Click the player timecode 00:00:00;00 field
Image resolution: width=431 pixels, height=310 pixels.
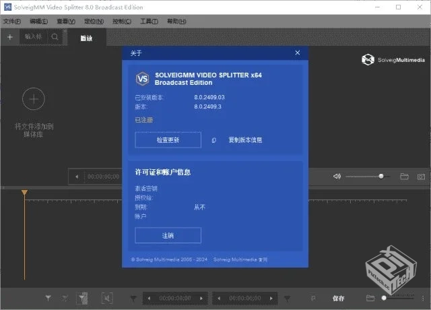coord(103,177)
